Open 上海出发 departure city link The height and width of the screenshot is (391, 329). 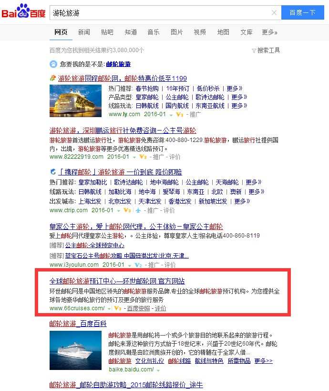[90, 202]
